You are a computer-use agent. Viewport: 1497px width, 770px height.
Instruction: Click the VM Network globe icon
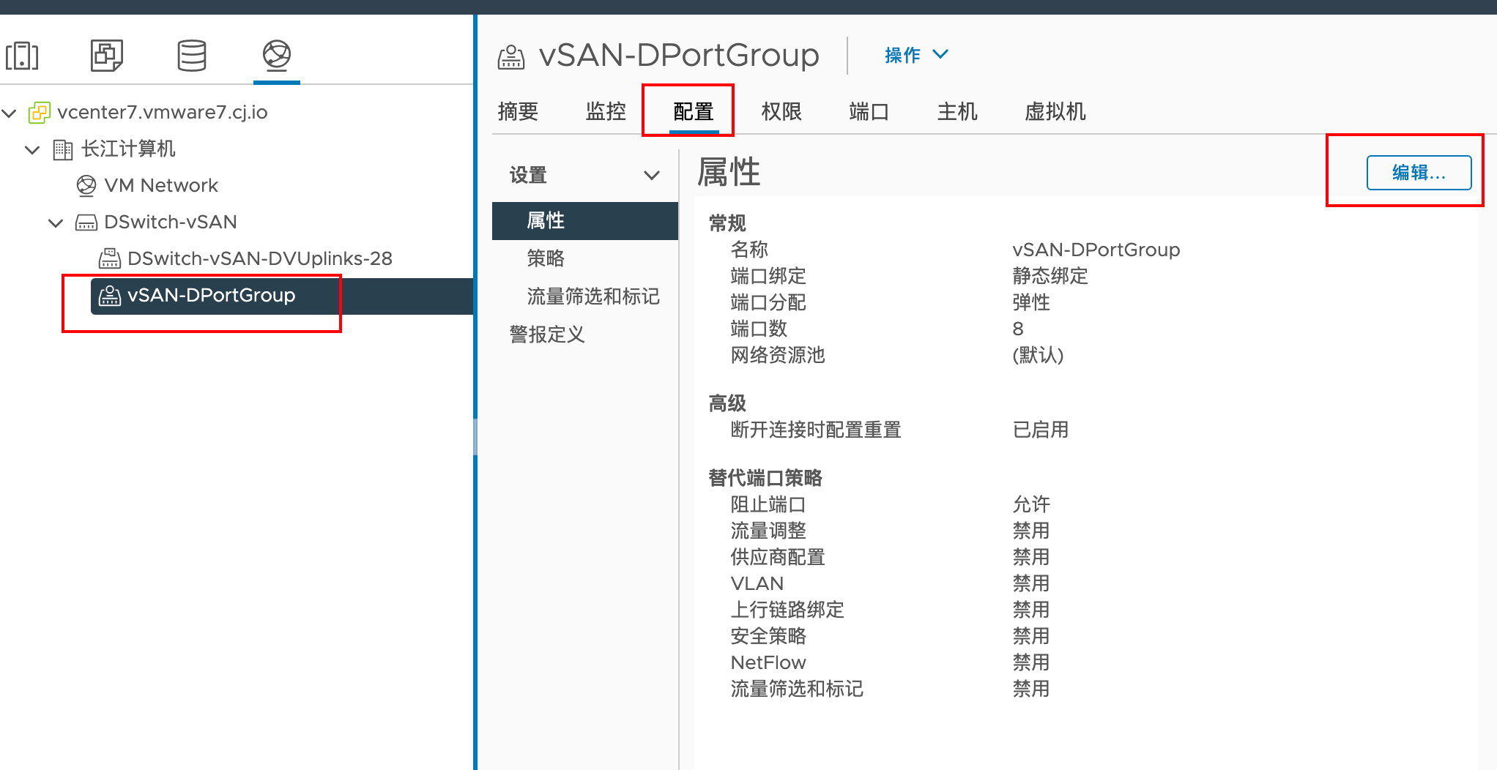pos(86,186)
